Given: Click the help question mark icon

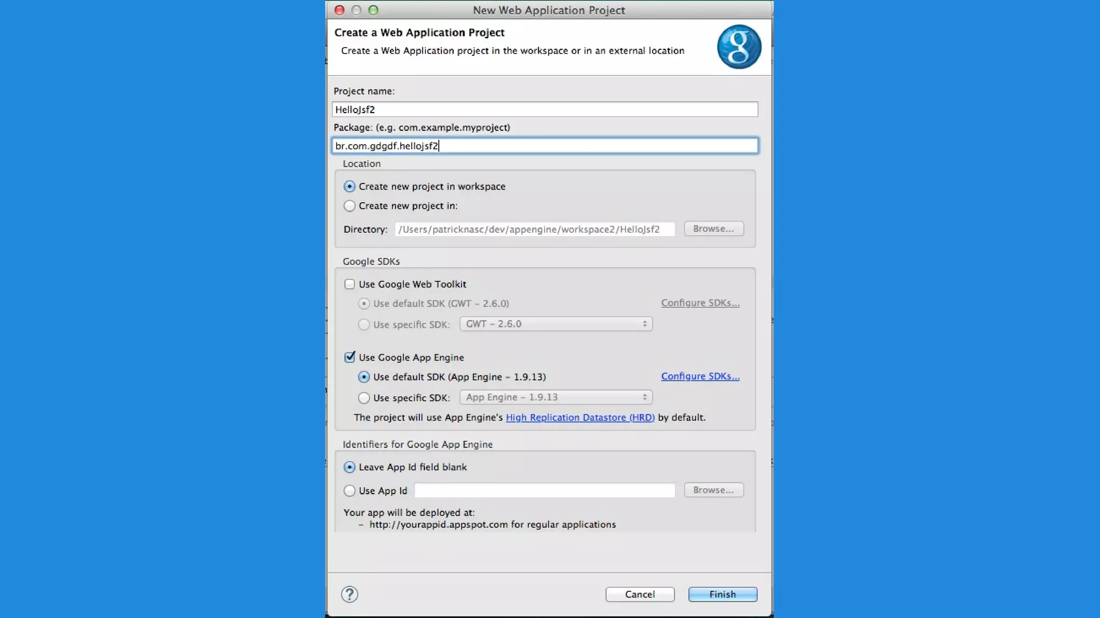Looking at the screenshot, I should 349,594.
